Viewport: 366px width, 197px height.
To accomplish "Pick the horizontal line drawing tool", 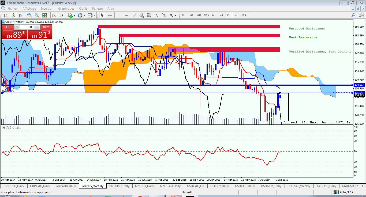I will [126, 15].
